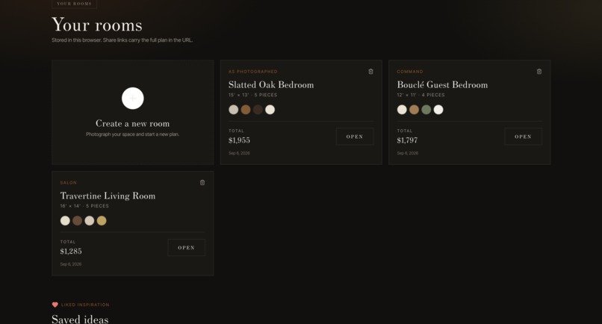
Task: Click the 'Travertine Living Room' title
Action: (x=108, y=196)
